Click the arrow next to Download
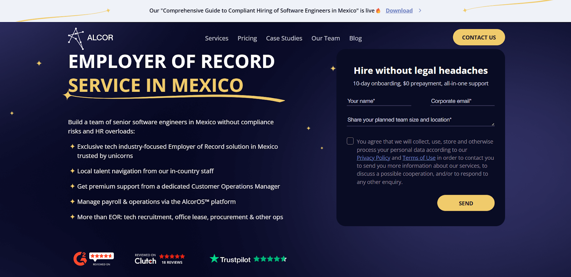571x277 pixels. pyautogui.click(x=420, y=11)
